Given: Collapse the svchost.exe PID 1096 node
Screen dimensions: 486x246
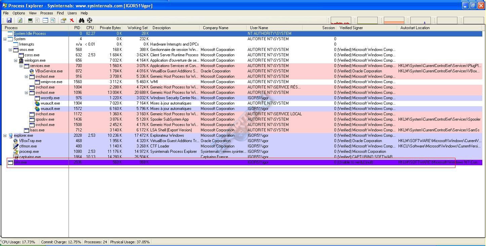Looking at the screenshot, I should tap(26, 93).
